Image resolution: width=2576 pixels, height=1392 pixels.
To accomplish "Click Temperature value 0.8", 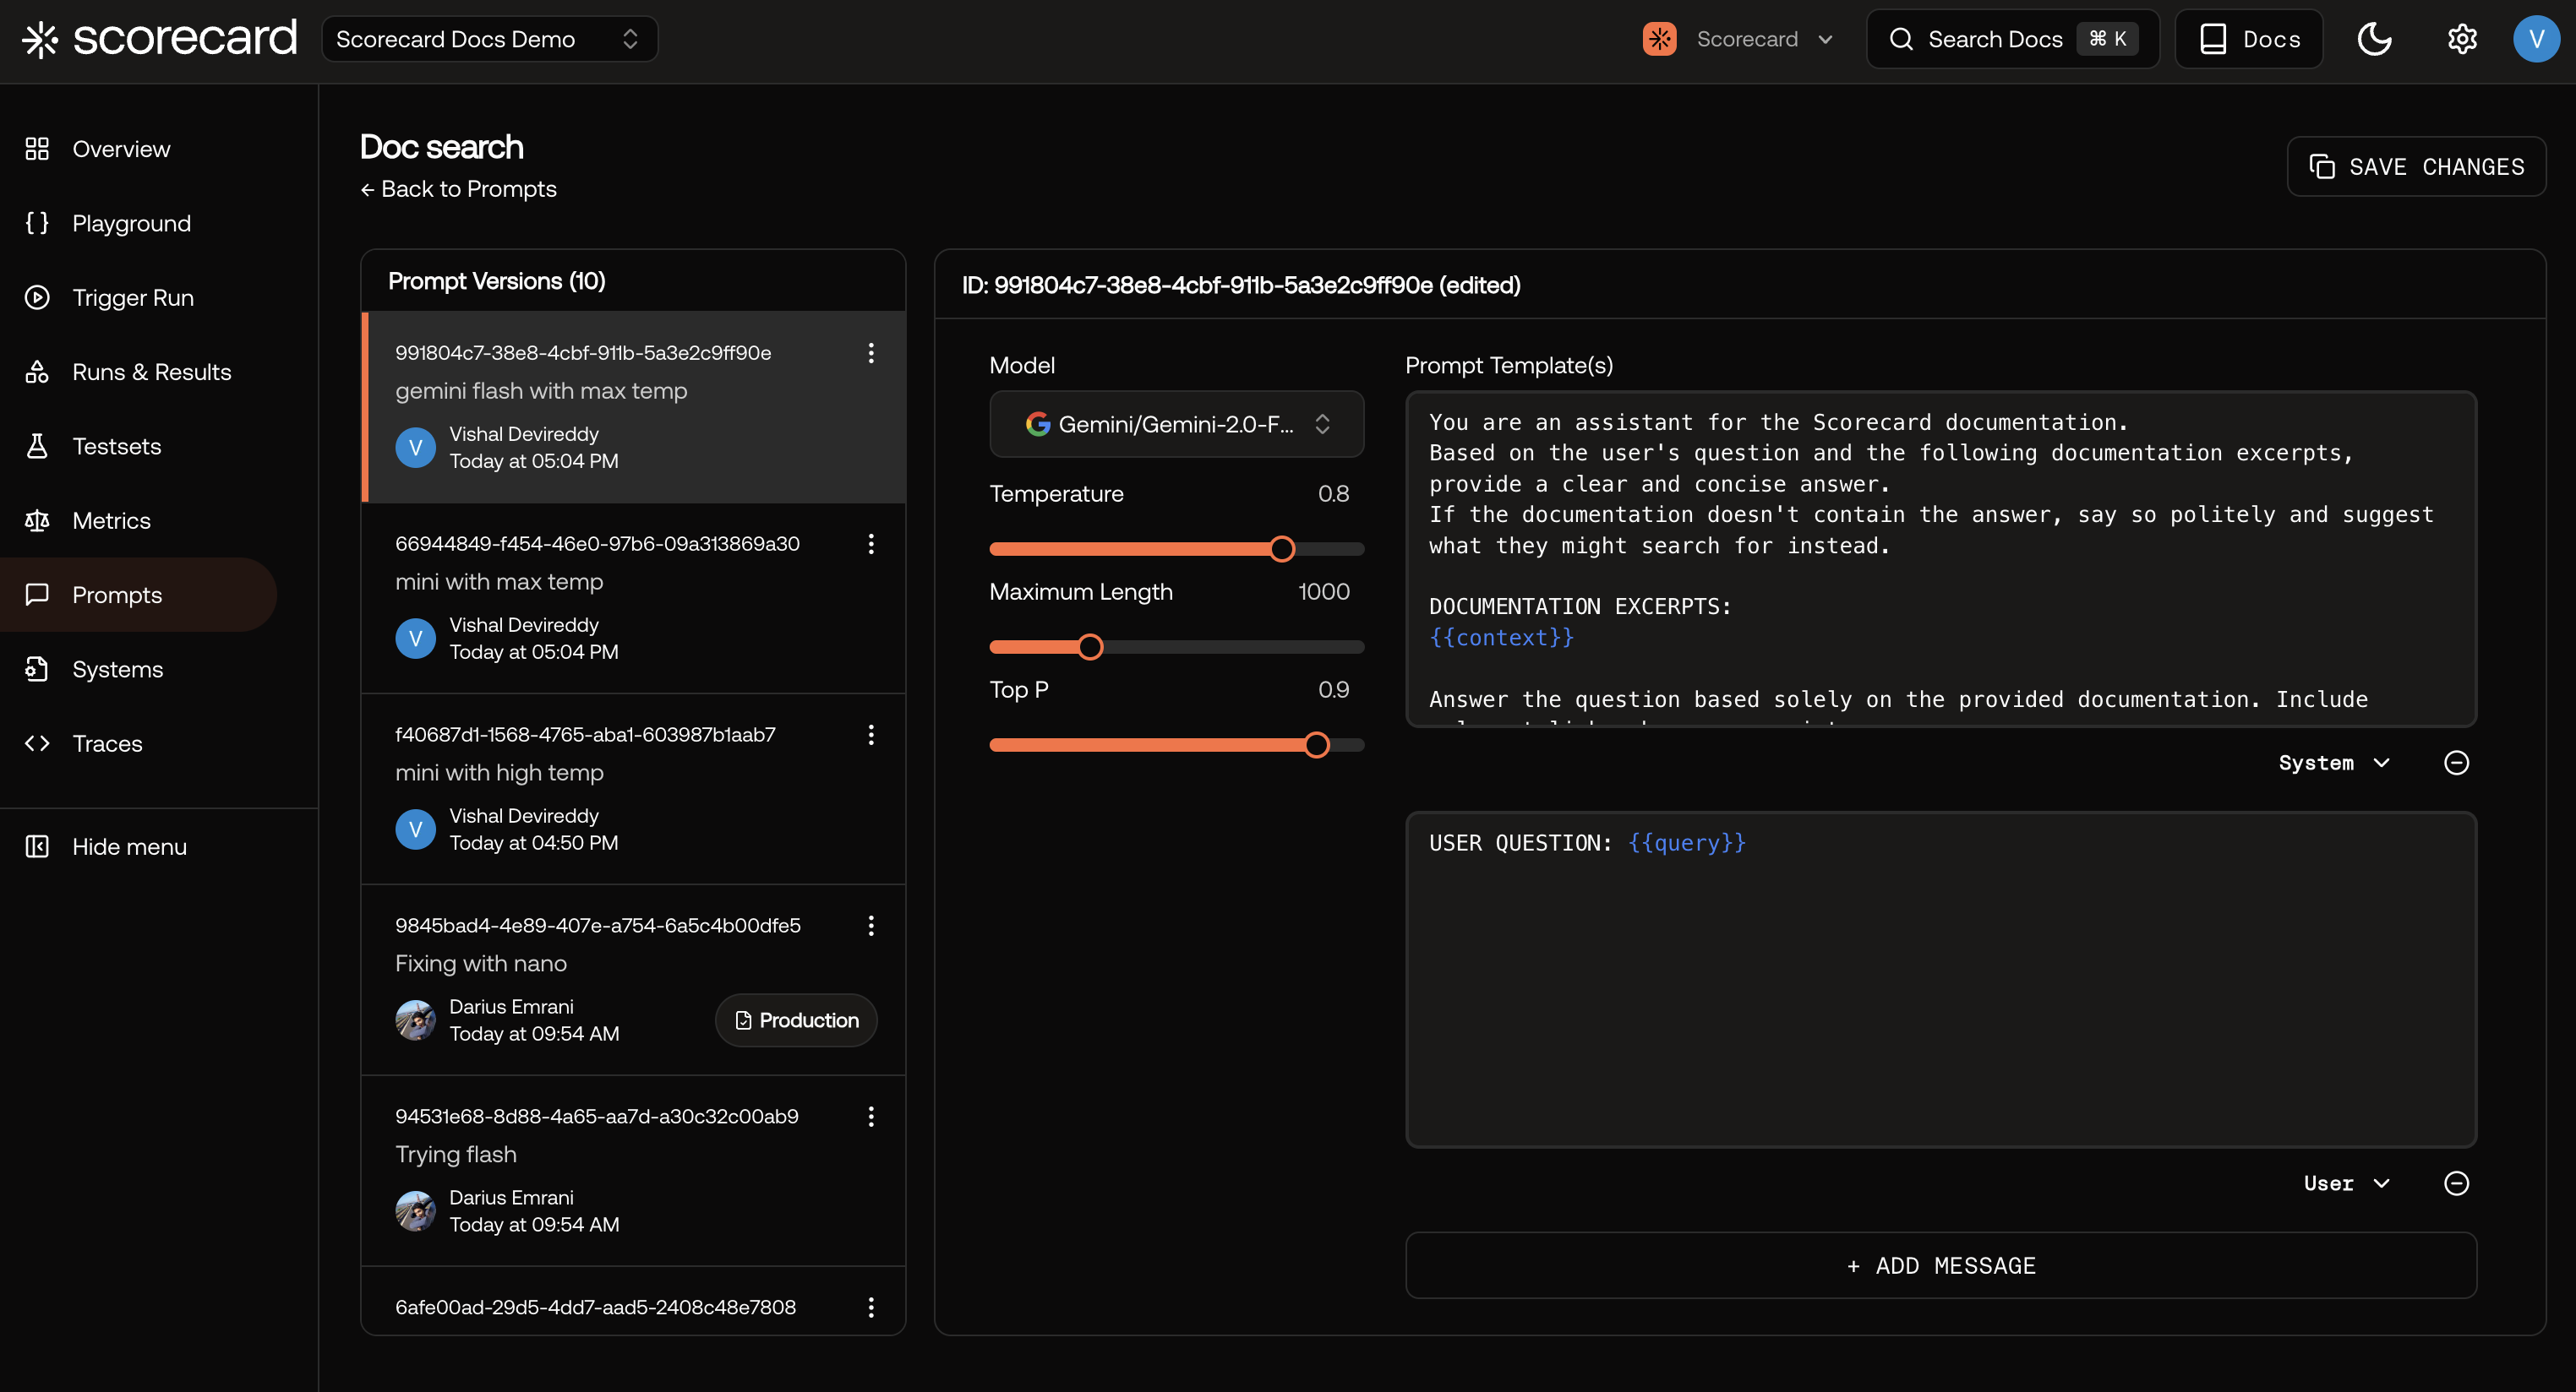I will 1333,493.
